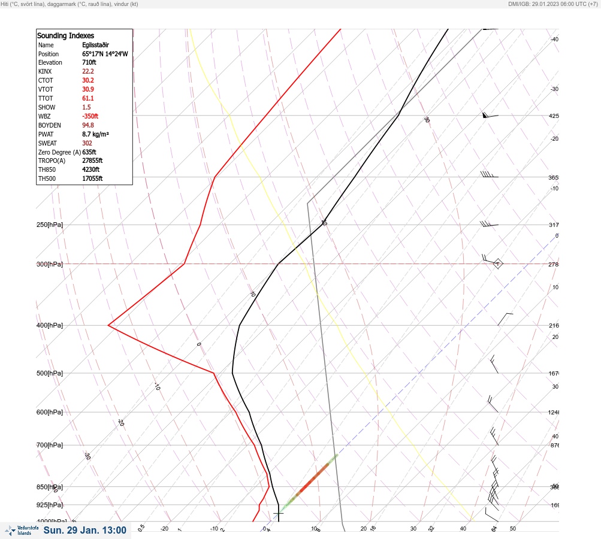This screenshot has height=539, width=601.
Task: Click the 500[hPa] pressure label
Action: pos(50,373)
